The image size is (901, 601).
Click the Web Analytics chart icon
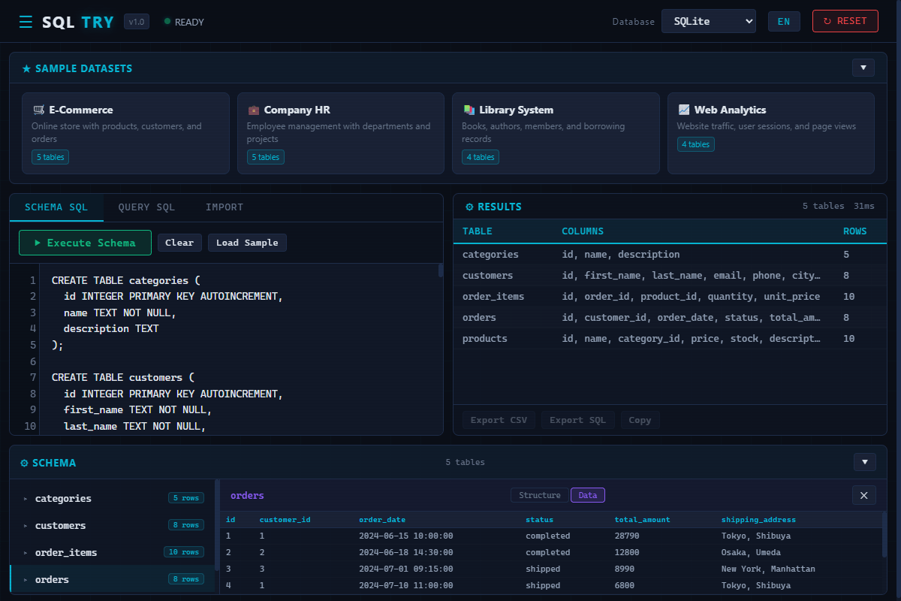click(684, 110)
